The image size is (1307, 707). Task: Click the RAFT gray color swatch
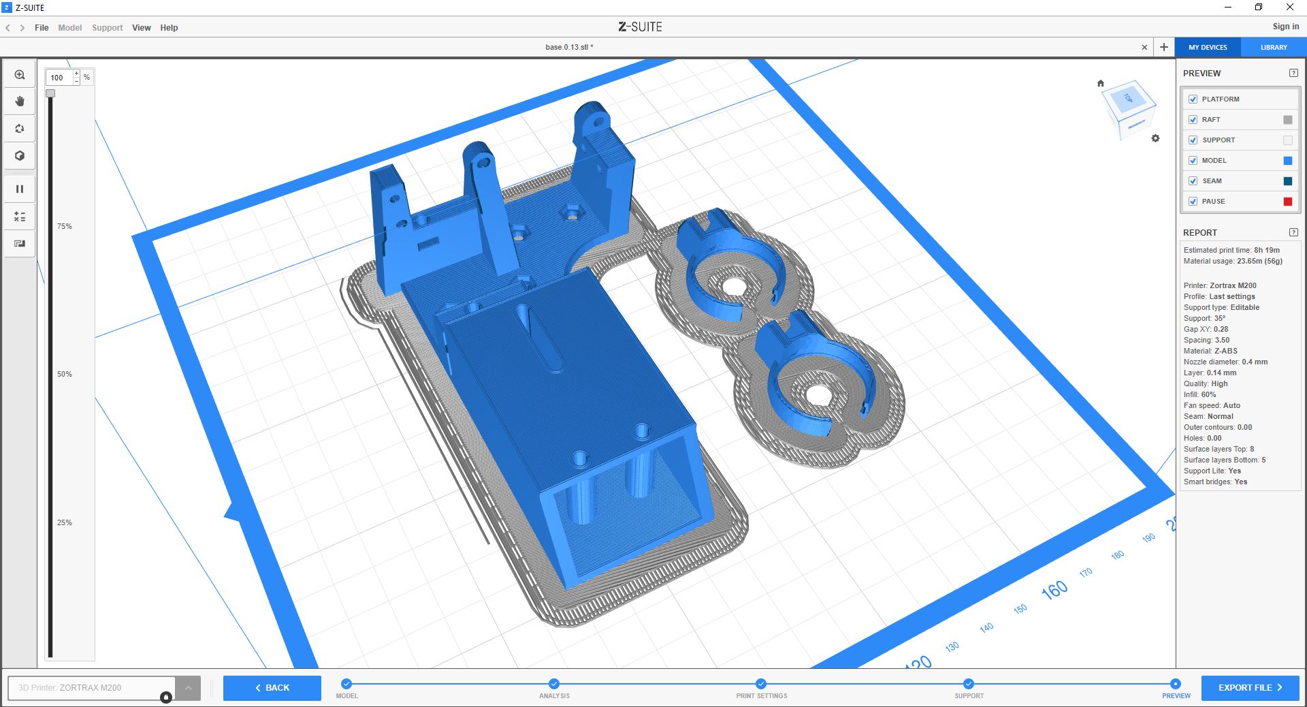click(x=1288, y=120)
